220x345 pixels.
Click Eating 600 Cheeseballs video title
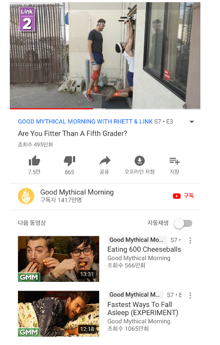click(x=144, y=249)
